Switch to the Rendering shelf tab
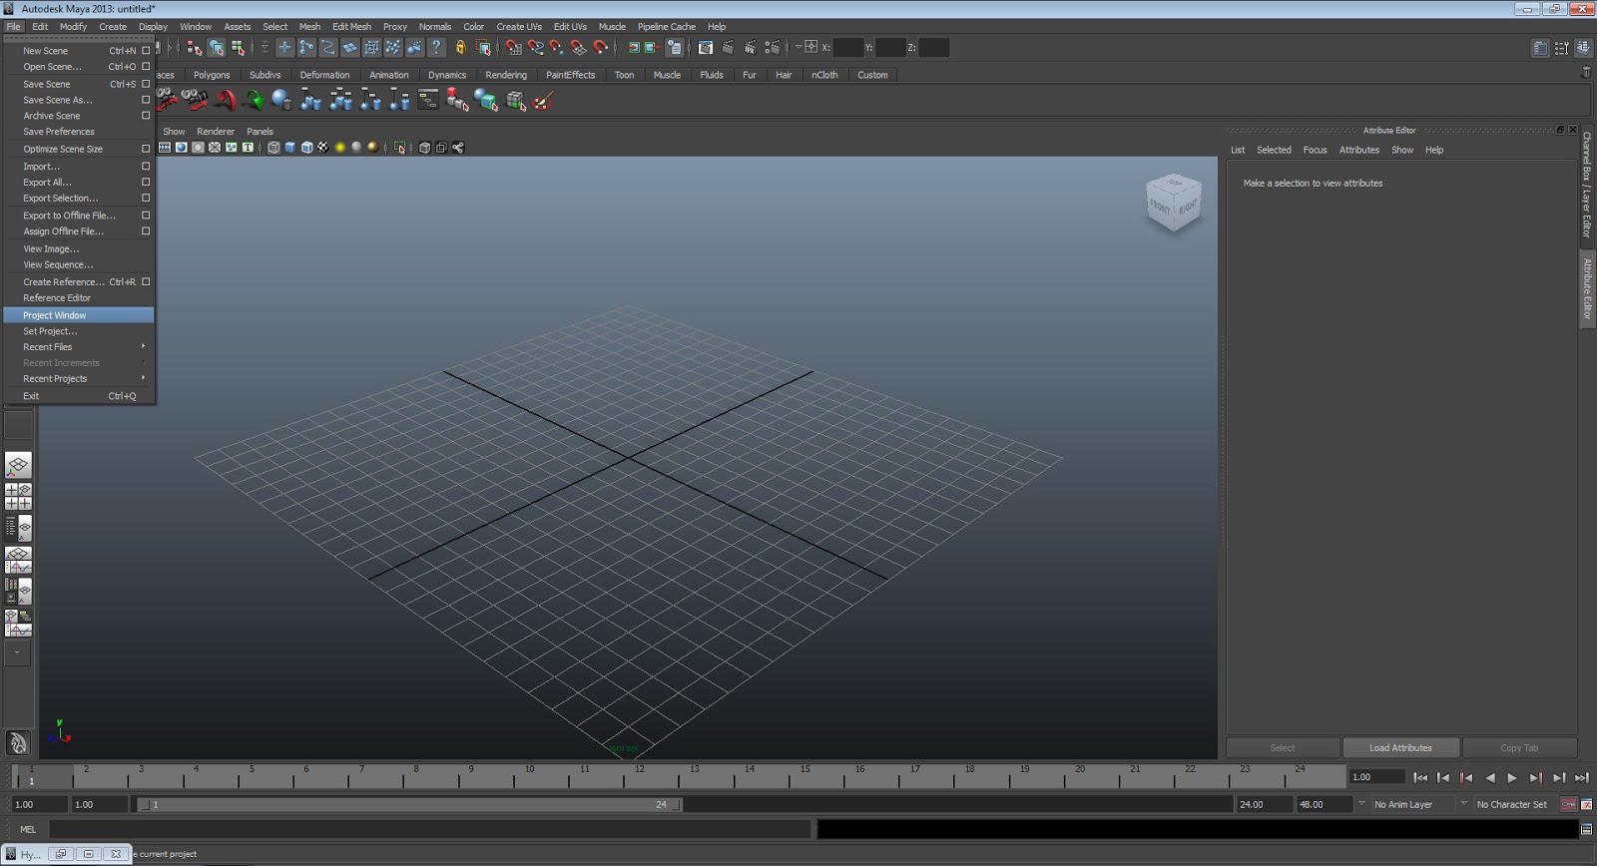The height and width of the screenshot is (866, 1597). [x=506, y=75]
